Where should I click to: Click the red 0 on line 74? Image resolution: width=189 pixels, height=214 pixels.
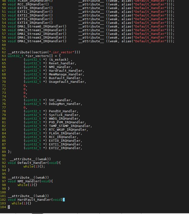click(25, 96)
